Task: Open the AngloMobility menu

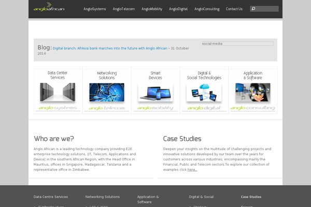Action: 152,9
